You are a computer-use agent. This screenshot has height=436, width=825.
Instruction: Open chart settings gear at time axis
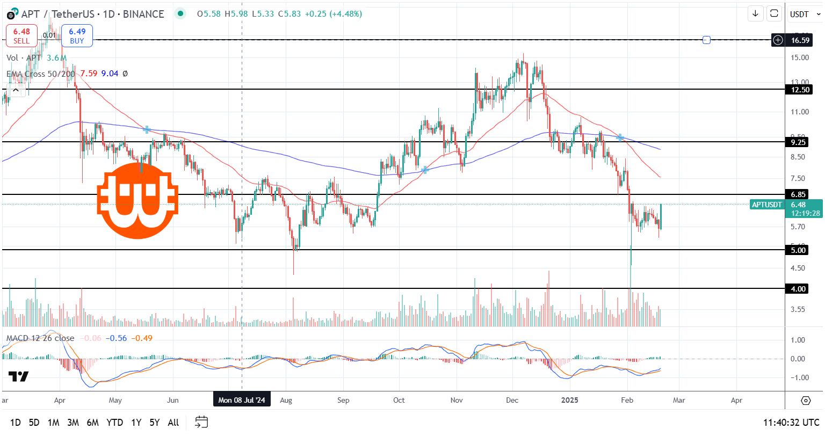pos(805,401)
